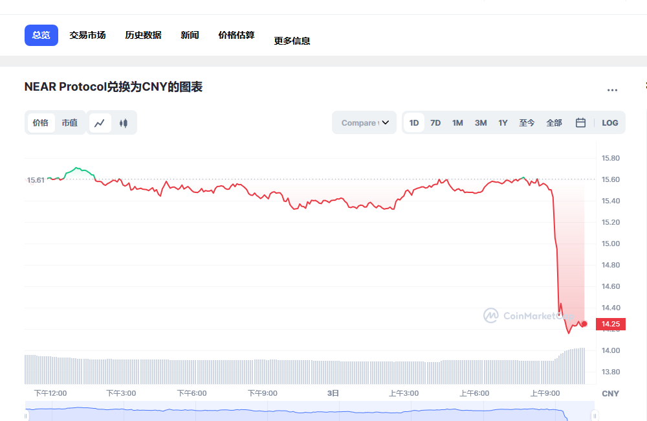Select the 至今 (YTD) time range
This screenshot has width=647, height=421.
click(527, 122)
